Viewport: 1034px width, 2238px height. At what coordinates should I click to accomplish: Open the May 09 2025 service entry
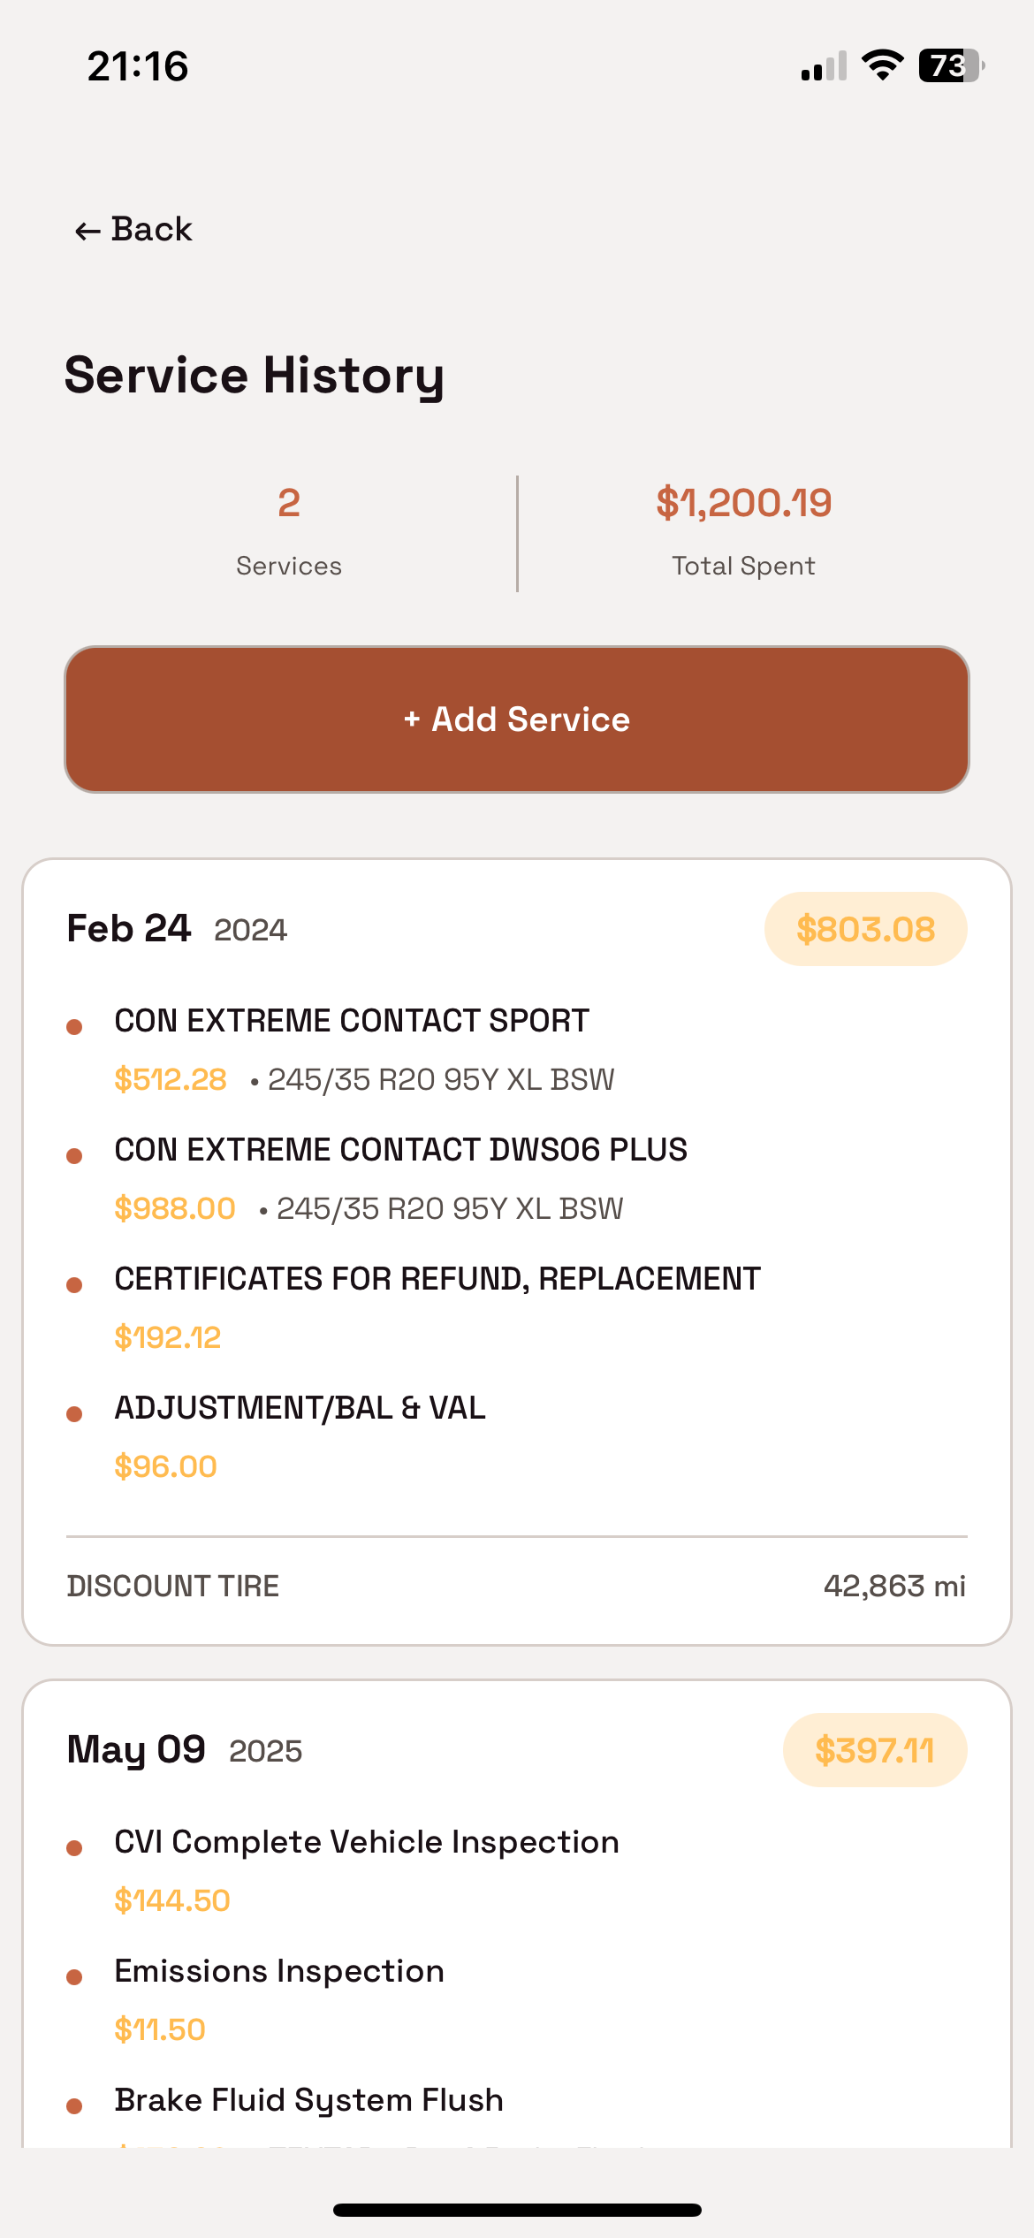pyautogui.click(x=184, y=1750)
